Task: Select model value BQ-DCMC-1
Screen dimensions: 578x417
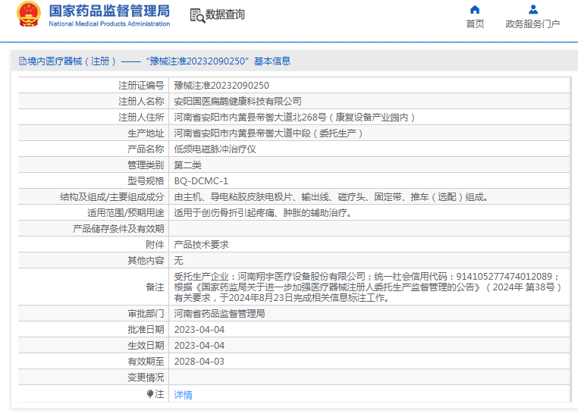Action: pyautogui.click(x=201, y=181)
